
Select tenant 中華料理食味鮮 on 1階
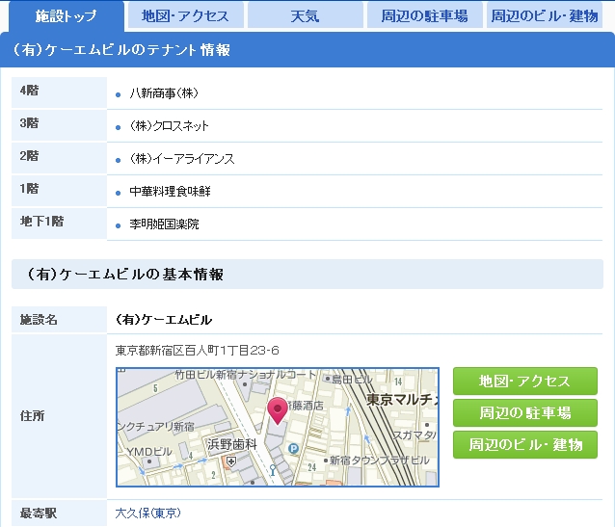[171, 192]
